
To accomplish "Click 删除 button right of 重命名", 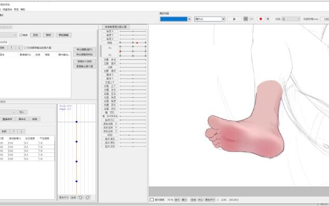I will pos(35,119).
